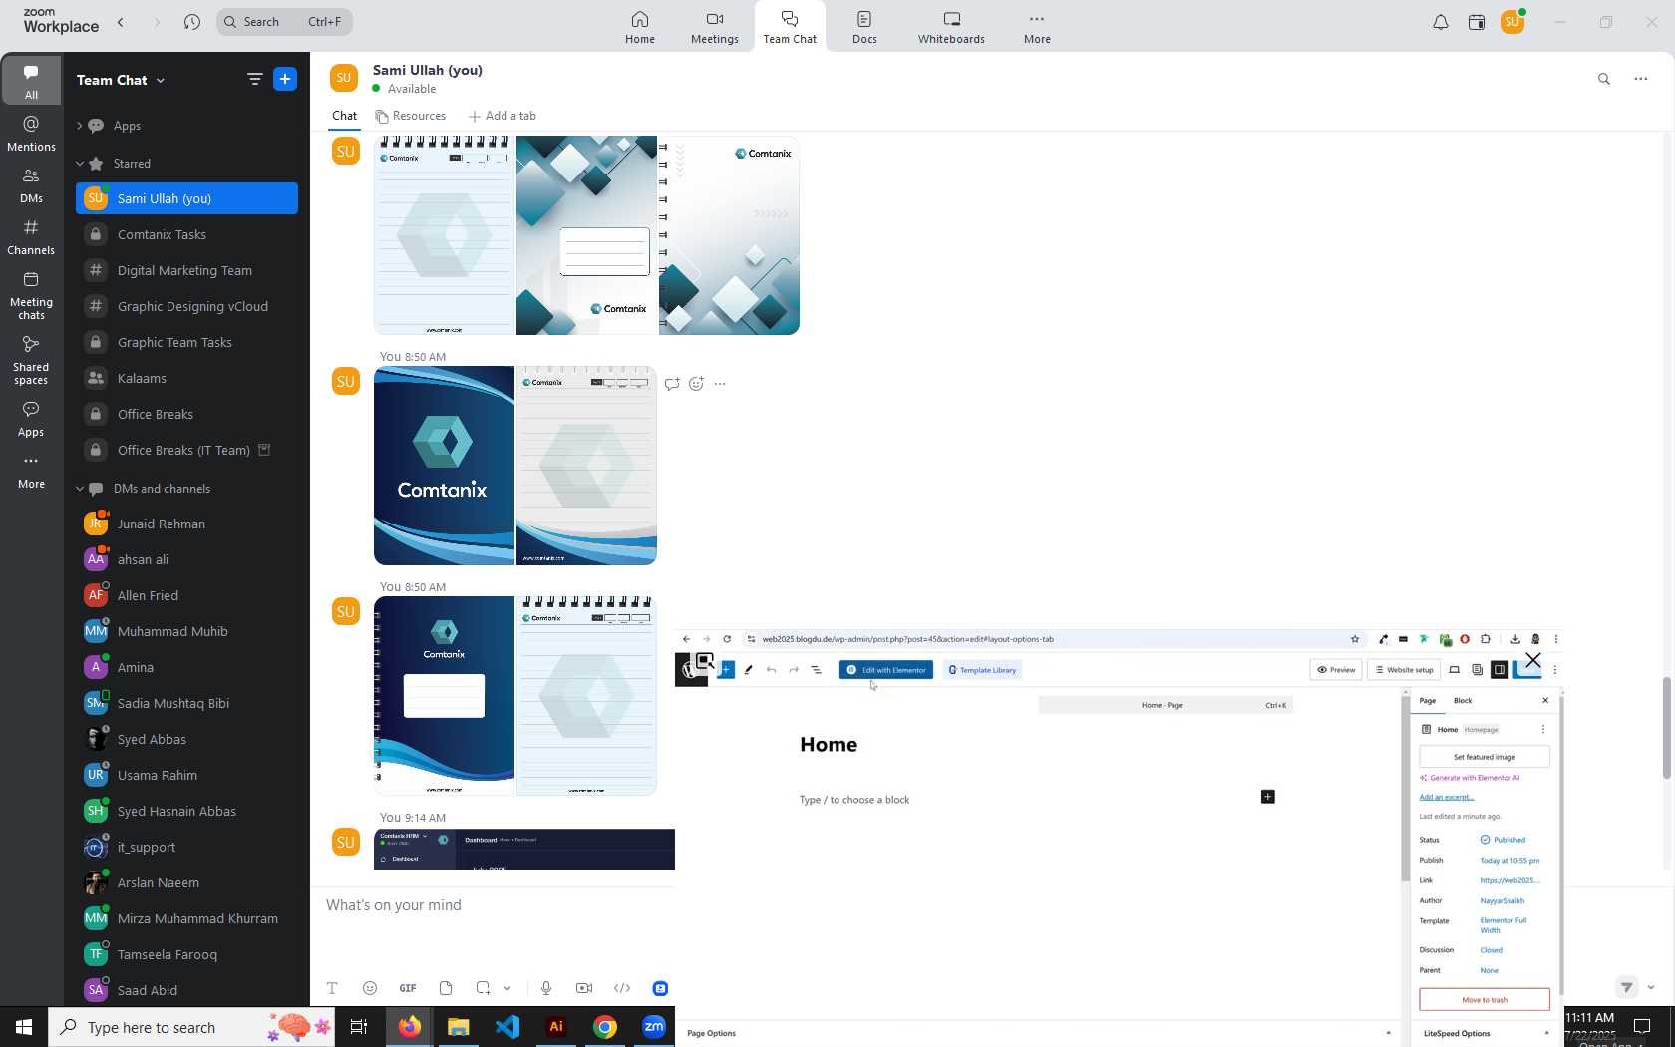Open the Home tab
Image resolution: width=1675 pixels, height=1047 pixels.
tap(640, 27)
